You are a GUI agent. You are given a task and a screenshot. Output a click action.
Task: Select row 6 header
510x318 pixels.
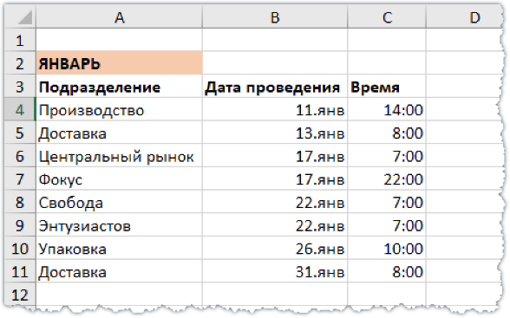coord(19,156)
